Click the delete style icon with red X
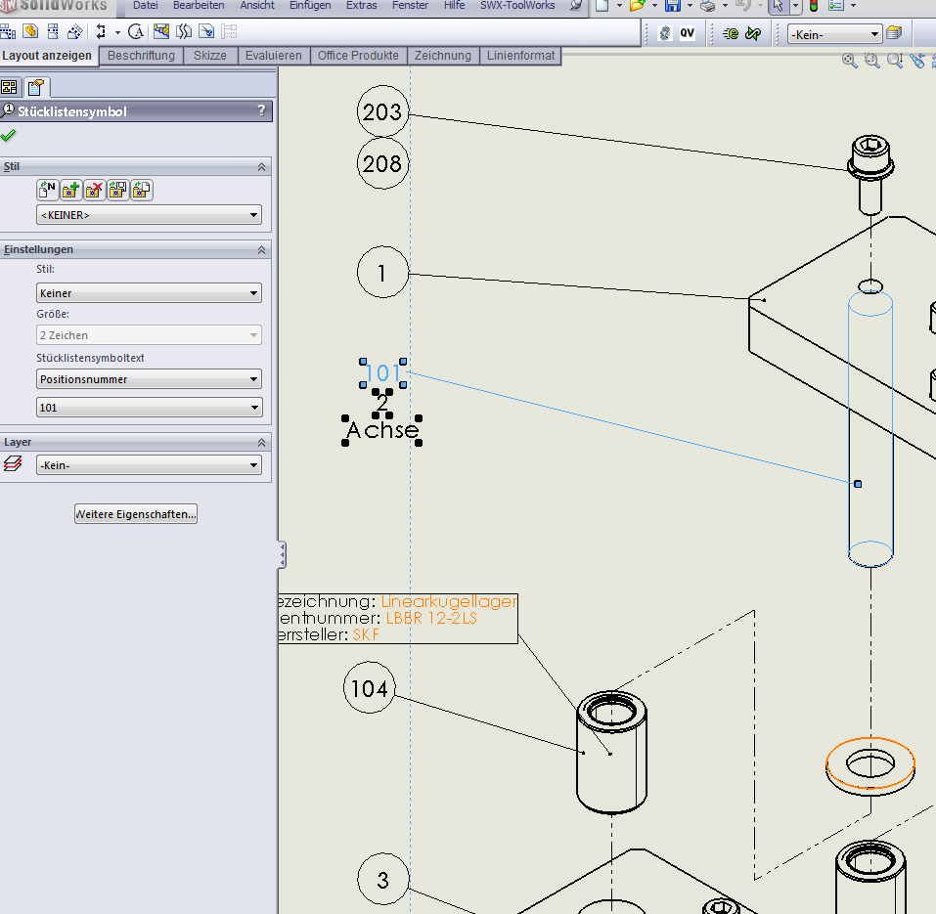 click(x=94, y=190)
